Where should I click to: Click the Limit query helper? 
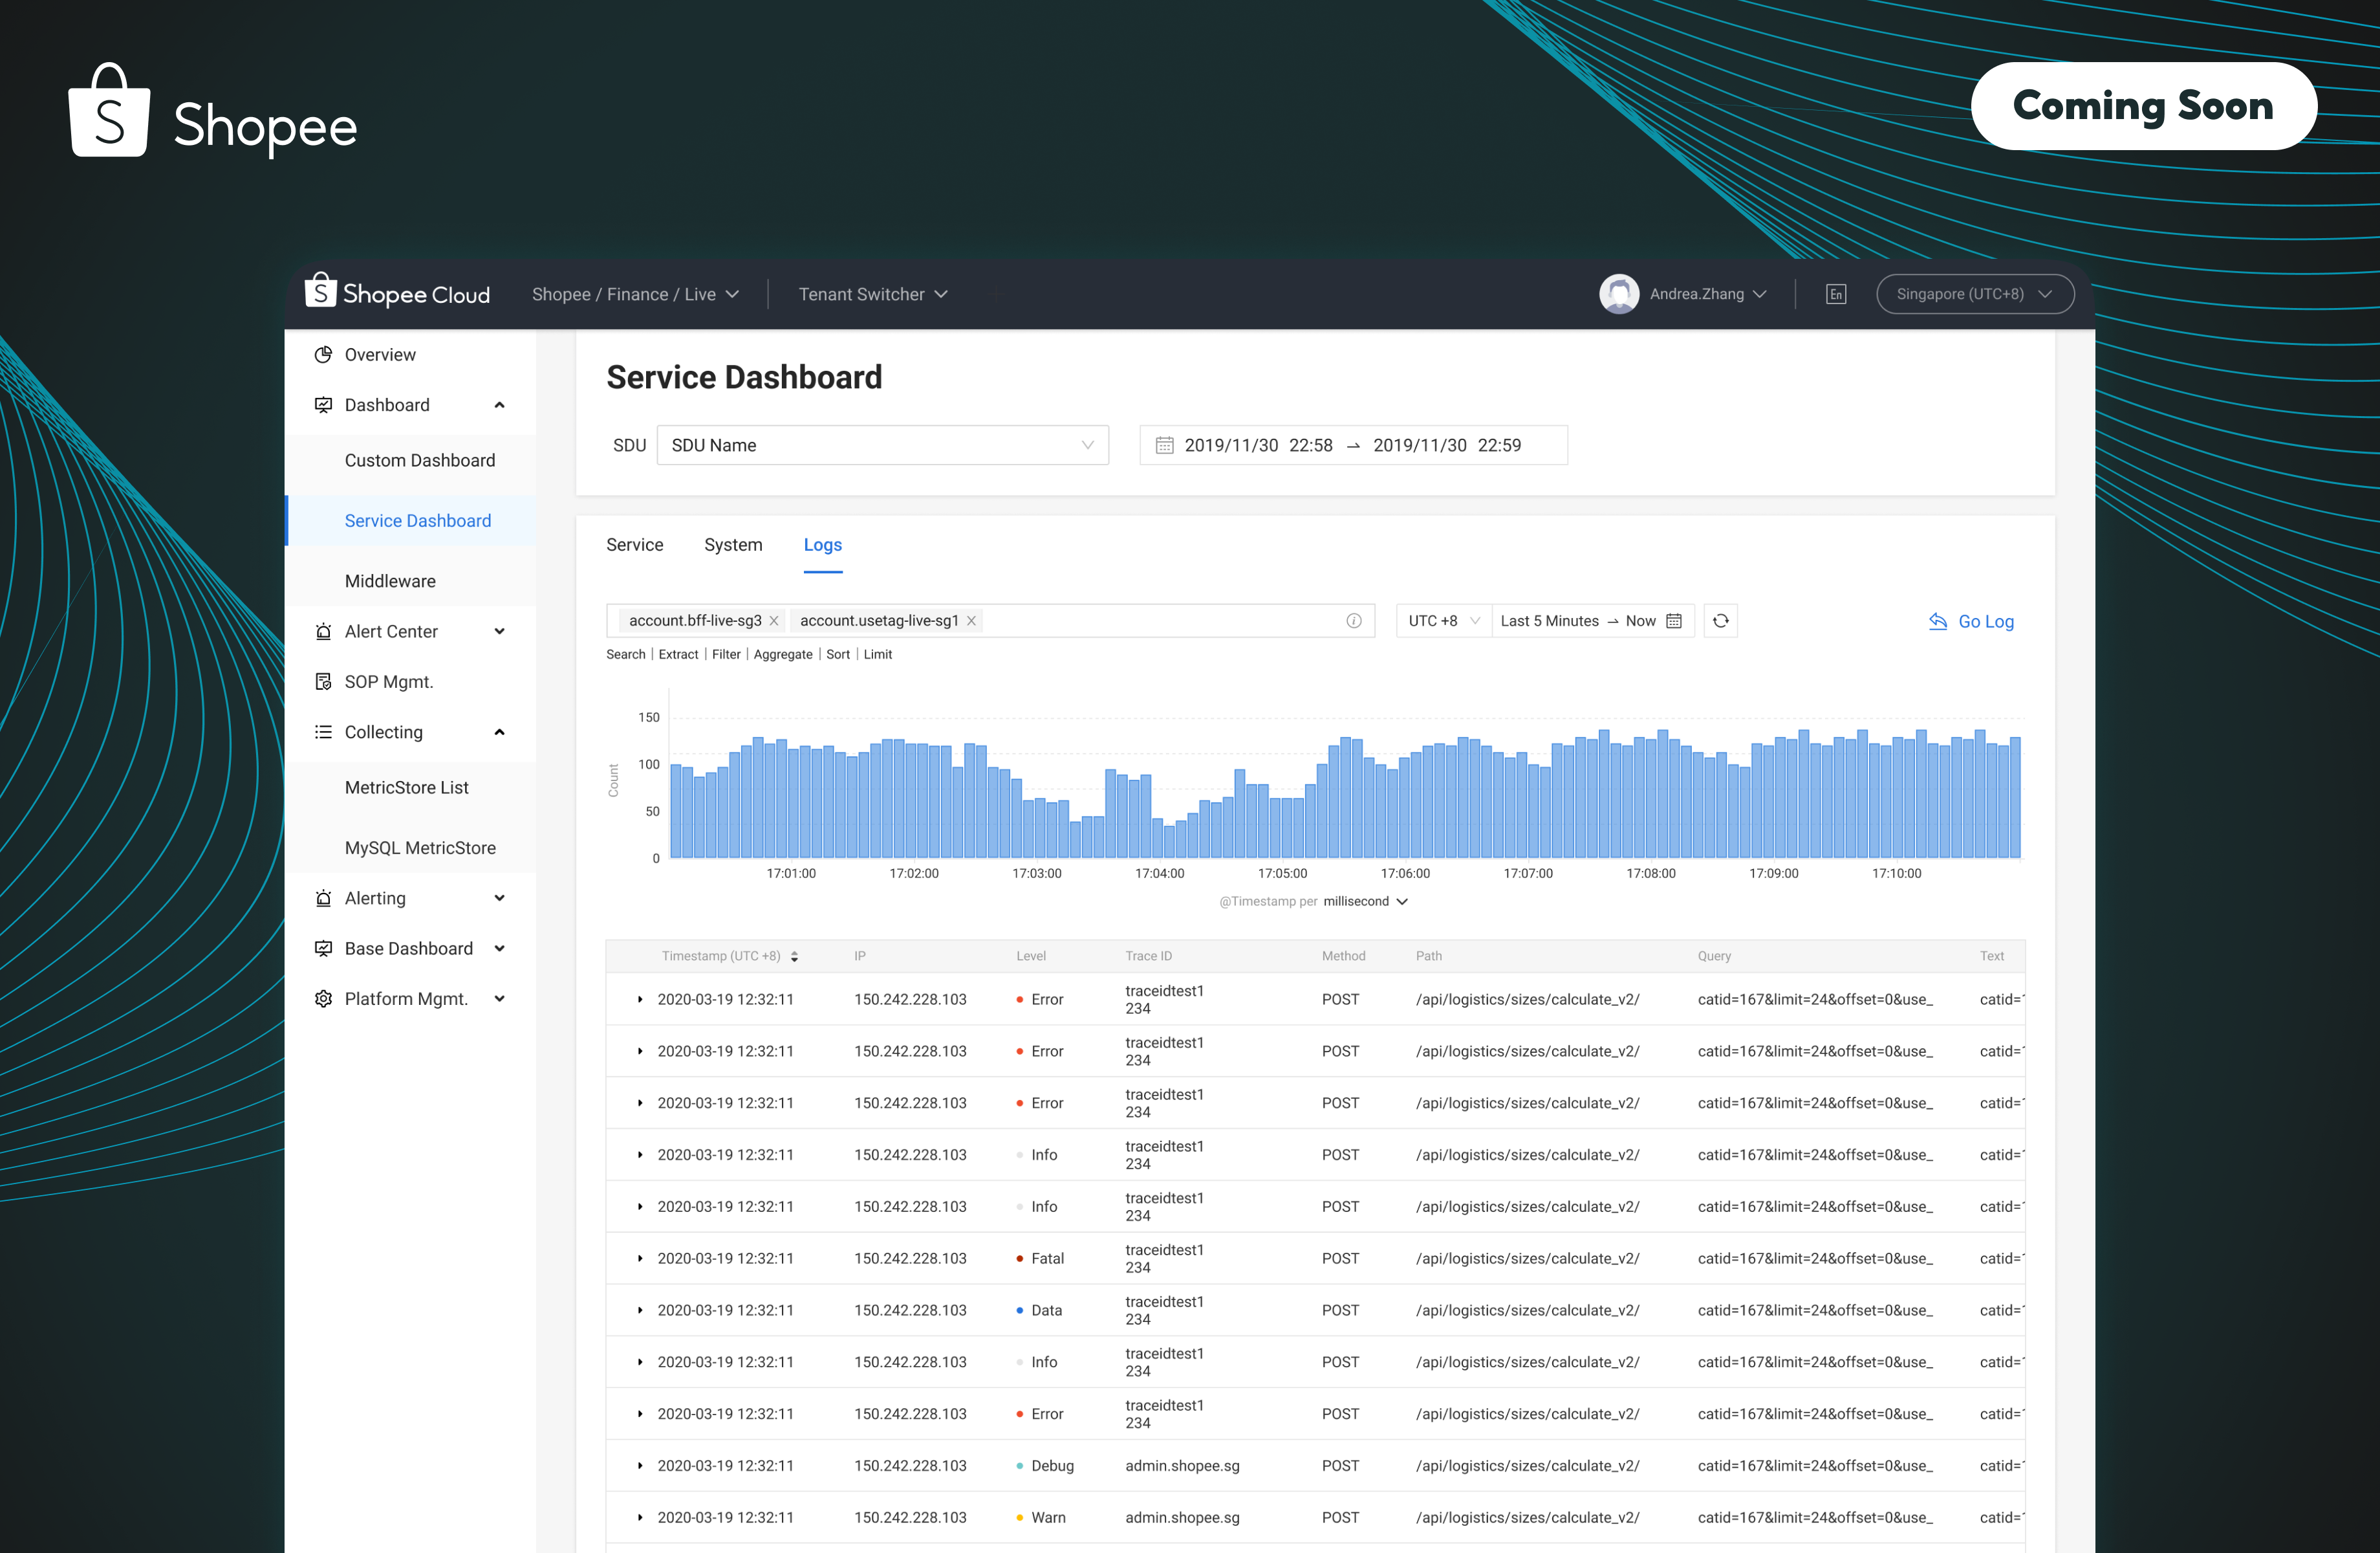coord(877,654)
